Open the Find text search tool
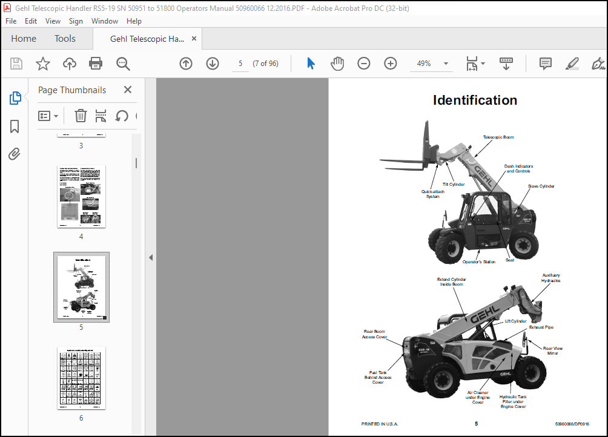The height and width of the screenshot is (437, 608). point(123,64)
